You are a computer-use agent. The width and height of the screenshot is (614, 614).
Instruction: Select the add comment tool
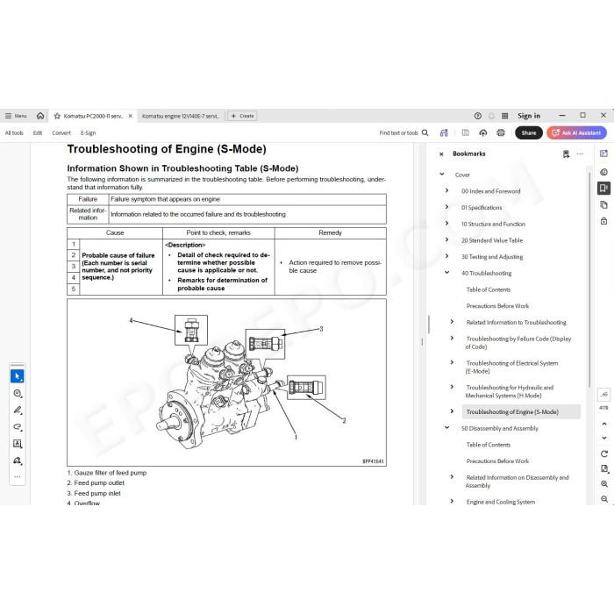(18, 393)
